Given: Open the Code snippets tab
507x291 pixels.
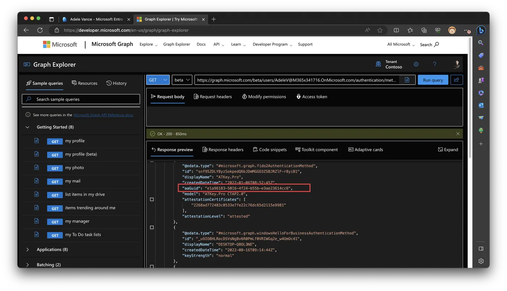Looking at the screenshot, I should pos(270,150).
